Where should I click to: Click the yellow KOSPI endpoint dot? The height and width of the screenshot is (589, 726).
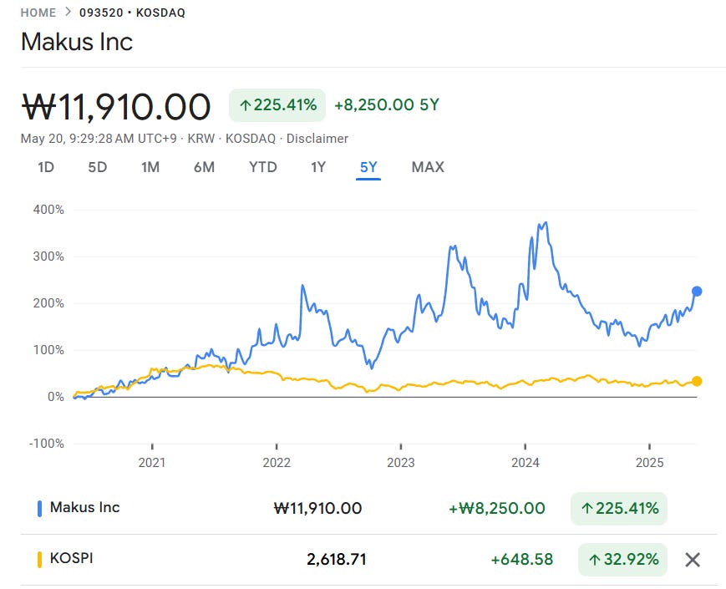point(697,381)
